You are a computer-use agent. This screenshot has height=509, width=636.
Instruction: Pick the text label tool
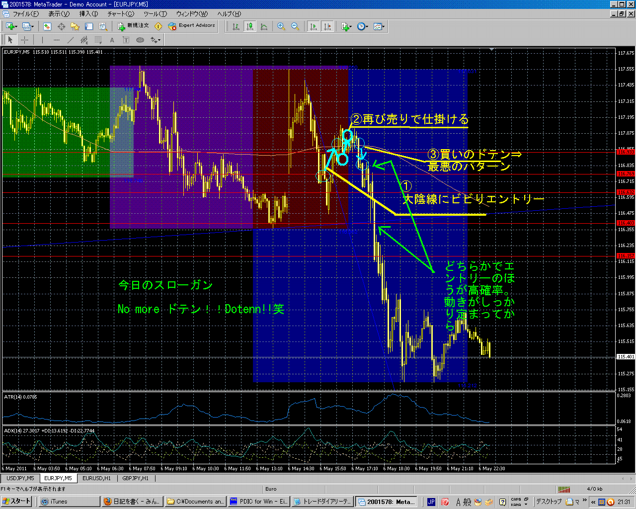tap(112, 40)
